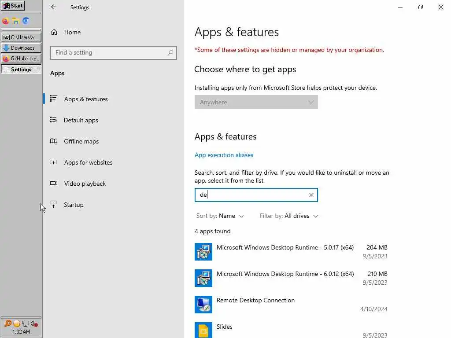Viewport: 451px width, 338px height.
Task: Open the App execution aliases link
Action: 224,155
